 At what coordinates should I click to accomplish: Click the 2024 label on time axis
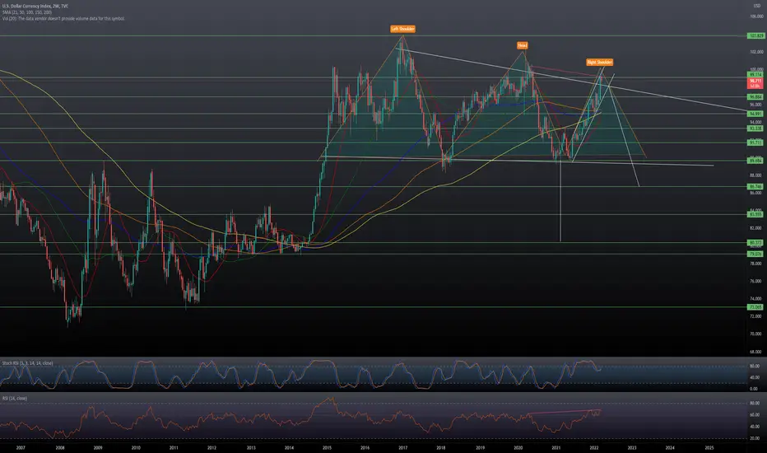coord(670,447)
